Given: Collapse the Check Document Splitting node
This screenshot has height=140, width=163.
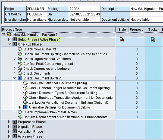Looking at the screenshot, I should [x=15, y=78].
